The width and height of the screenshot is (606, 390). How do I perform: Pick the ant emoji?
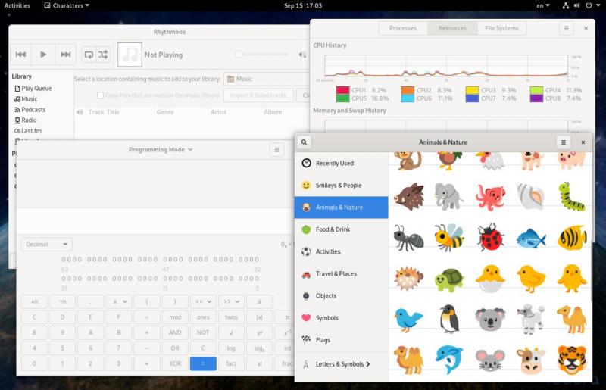coord(408,237)
